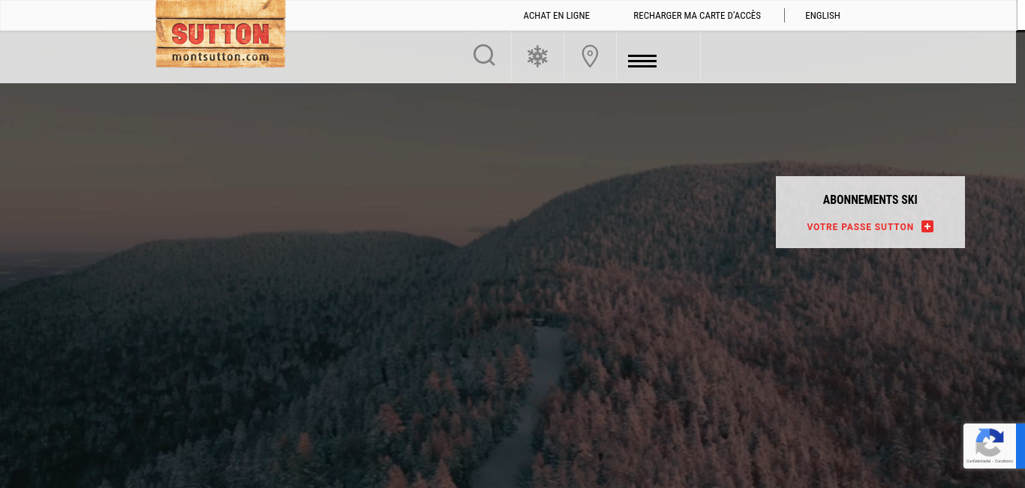Click the reCAPTCHA badge
The image size is (1025, 488).
tap(994, 446)
